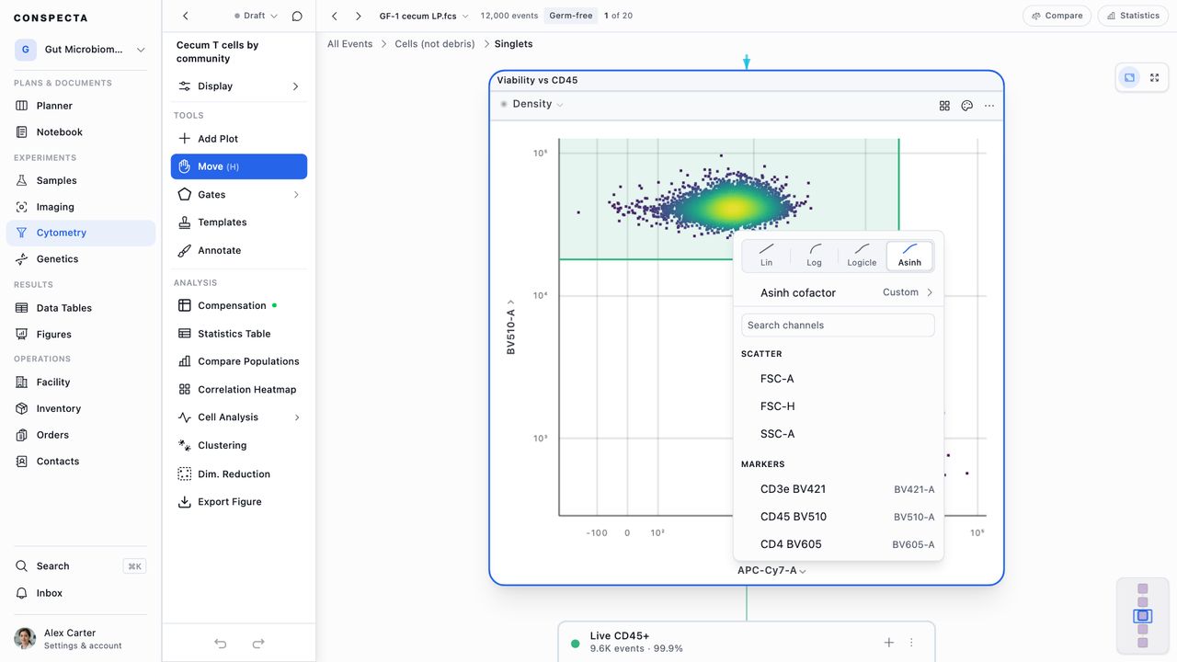Image resolution: width=1177 pixels, height=662 pixels.
Task: Go to Samples via its flask icon
Action: (x=22, y=181)
